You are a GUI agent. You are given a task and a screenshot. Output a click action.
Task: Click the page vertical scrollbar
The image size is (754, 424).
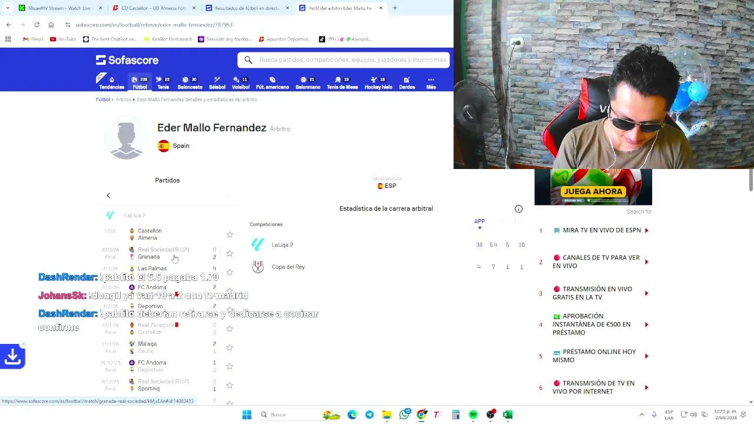click(750, 180)
